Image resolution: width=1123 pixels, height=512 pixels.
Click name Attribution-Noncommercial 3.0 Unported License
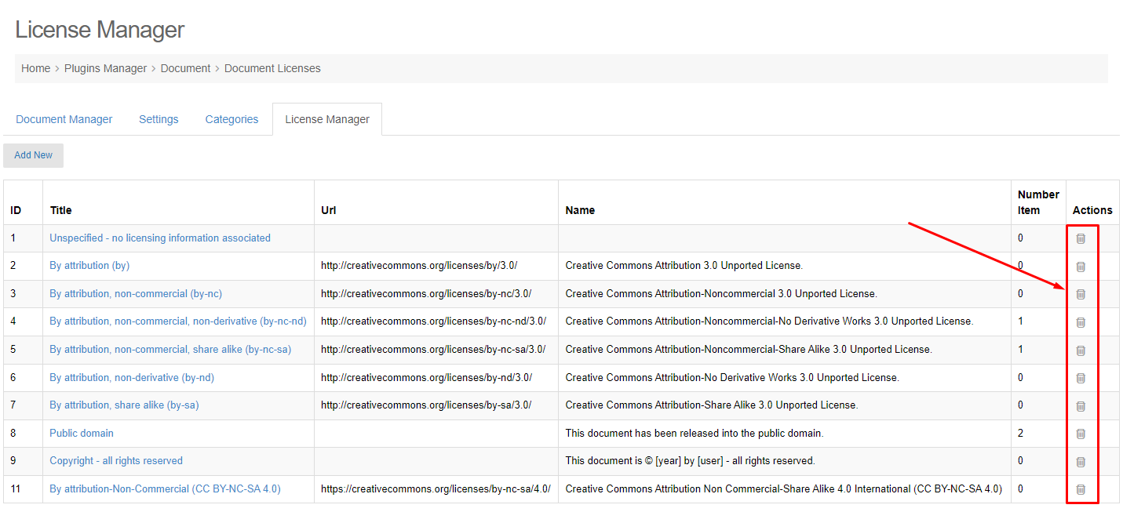point(721,293)
